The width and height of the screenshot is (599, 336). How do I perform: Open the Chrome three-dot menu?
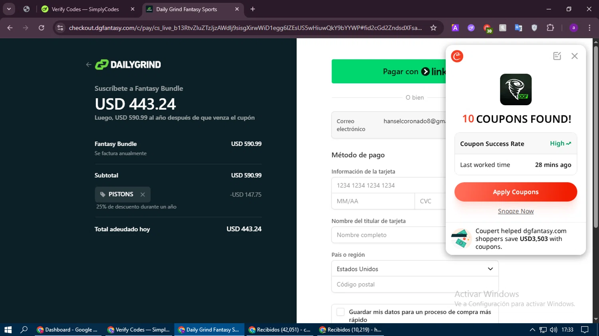pyautogui.click(x=589, y=28)
